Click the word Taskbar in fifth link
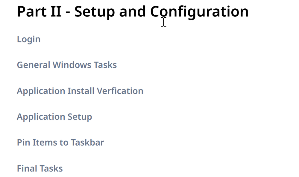Viewport: 299px width, 177px height. point(87,143)
